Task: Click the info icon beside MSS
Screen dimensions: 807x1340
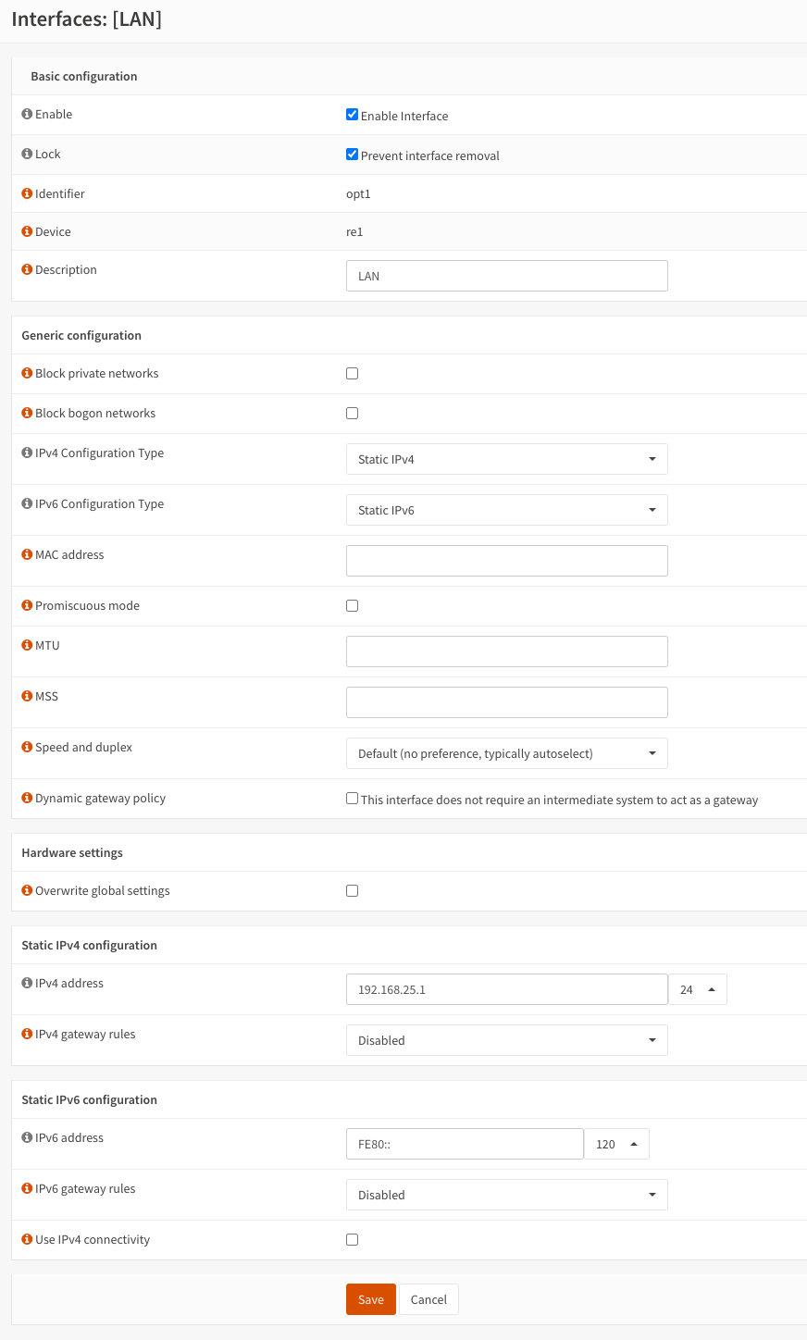Action: click(x=27, y=696)
